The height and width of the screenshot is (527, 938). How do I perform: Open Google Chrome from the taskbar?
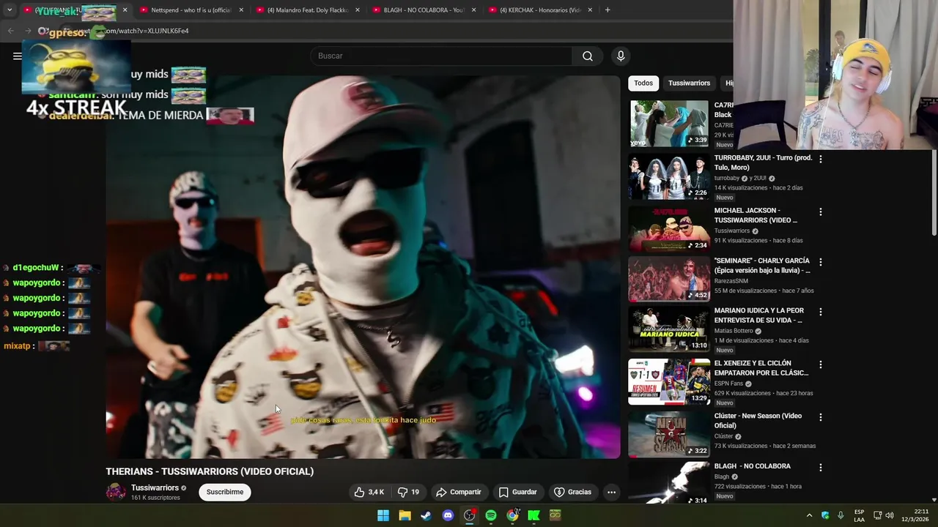(x=512, y=515)
